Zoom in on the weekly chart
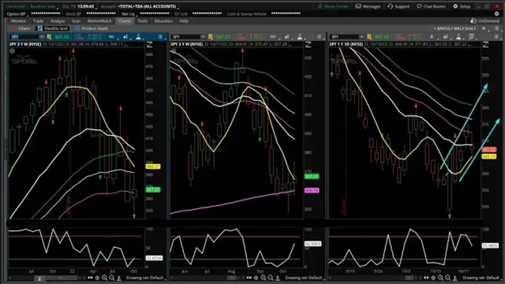505x284 pixels. click(263, 278)
